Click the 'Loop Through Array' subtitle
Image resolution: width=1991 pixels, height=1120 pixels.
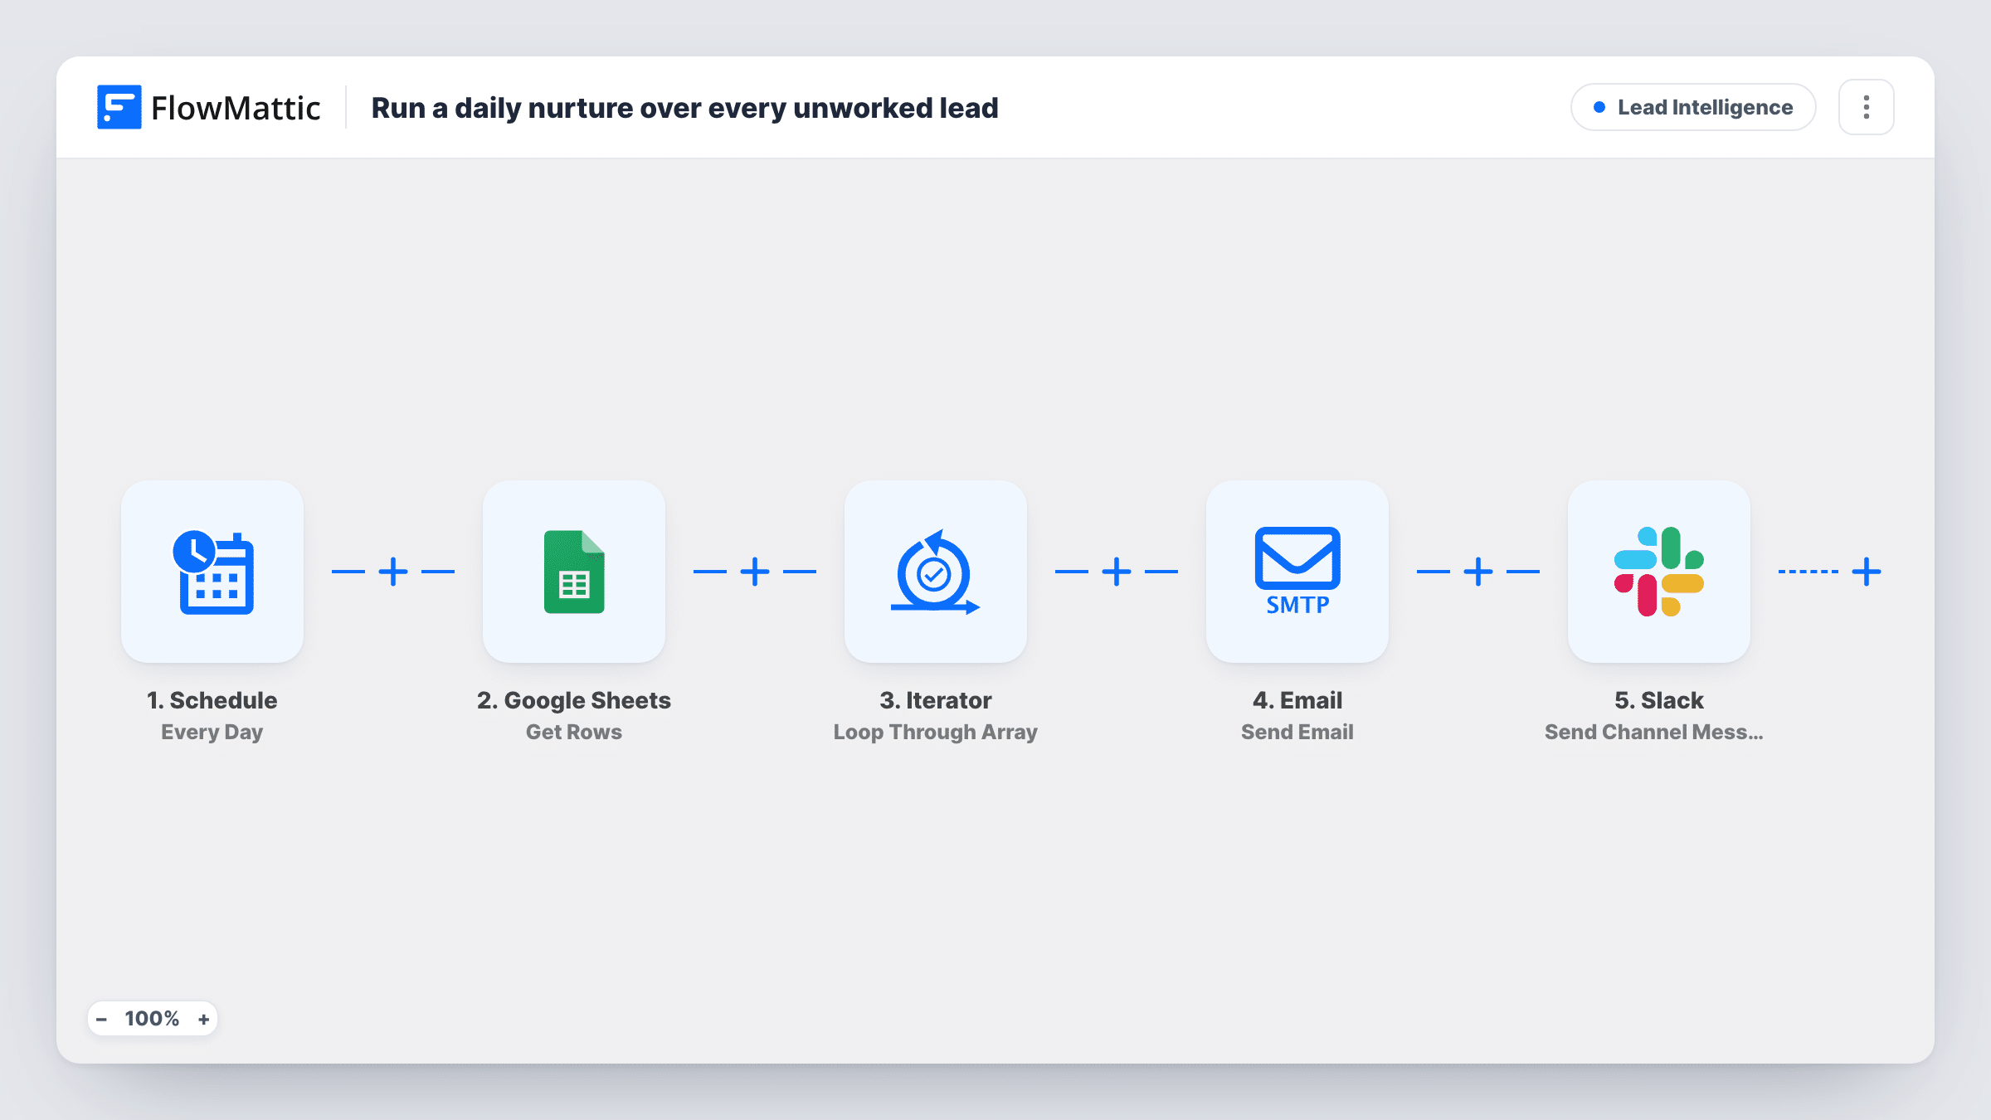(x=936, y=732)
